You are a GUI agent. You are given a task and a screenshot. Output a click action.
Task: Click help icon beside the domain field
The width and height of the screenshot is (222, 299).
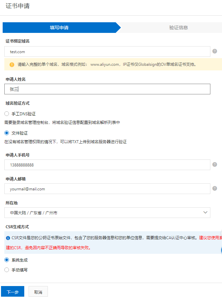coord(215,51)
